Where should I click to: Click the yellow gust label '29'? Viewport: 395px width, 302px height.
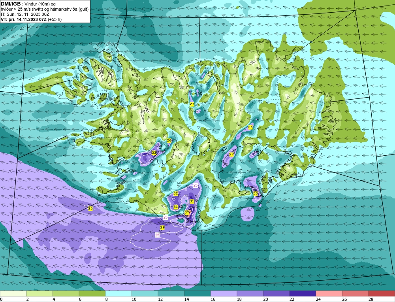pos(162,228)
